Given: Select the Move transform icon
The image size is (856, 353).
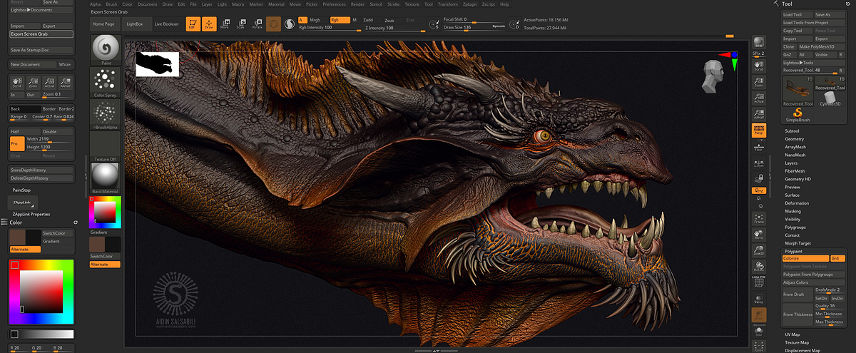Looking at the screenshot, I should (x=225, y=24).
